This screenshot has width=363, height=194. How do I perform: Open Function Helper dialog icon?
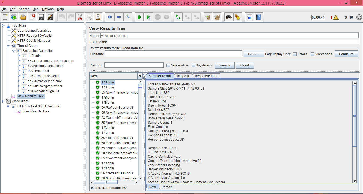[x=249, y=17]
